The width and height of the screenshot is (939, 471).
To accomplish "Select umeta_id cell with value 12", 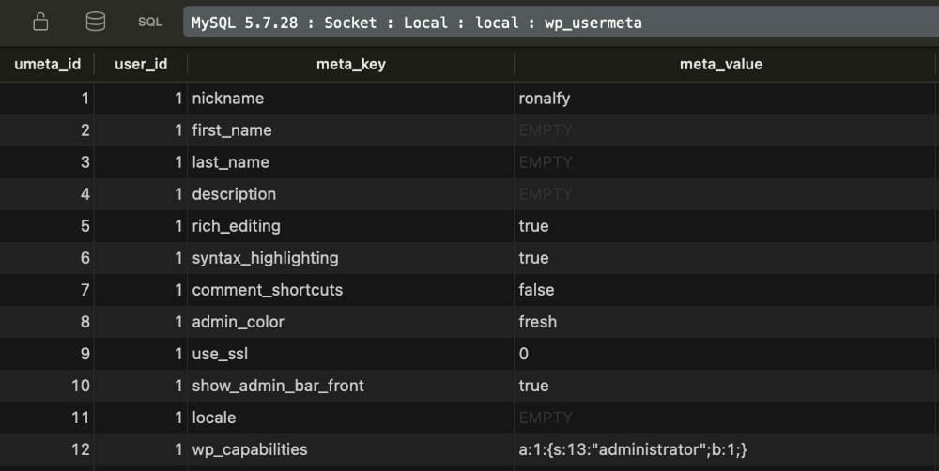I will pos(47,449).
